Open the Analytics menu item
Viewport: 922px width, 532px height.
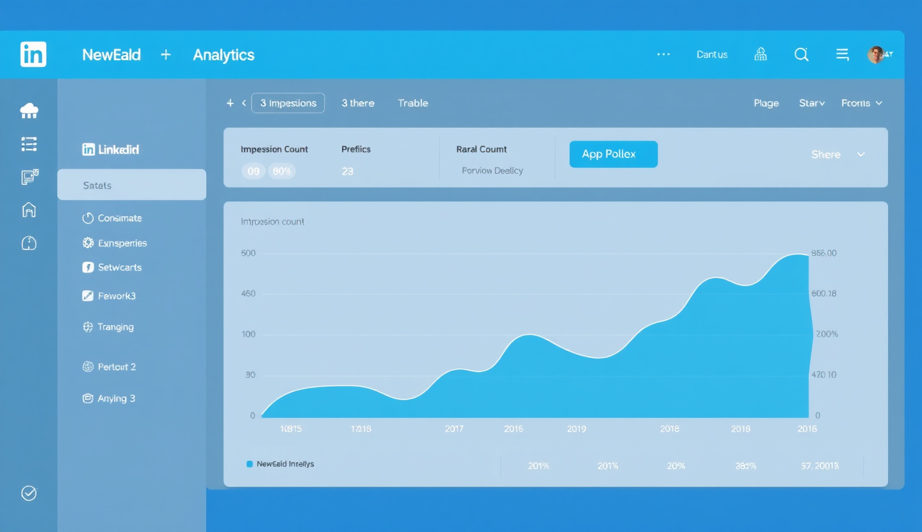(223, 55)
